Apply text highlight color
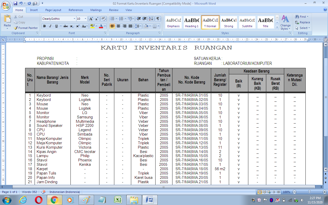Screen dimensions: 328x205 point(92,26)
